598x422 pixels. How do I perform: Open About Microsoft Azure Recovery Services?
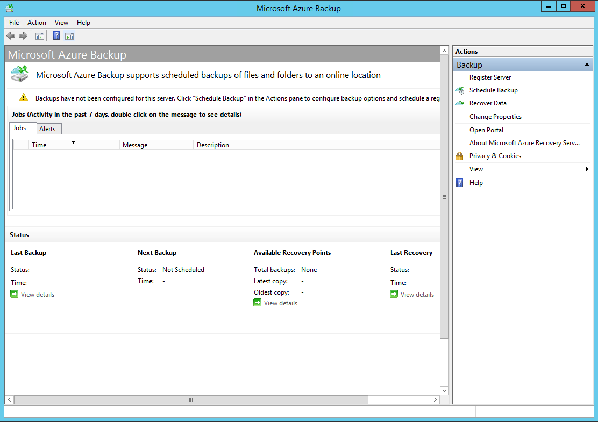(524, 143)
